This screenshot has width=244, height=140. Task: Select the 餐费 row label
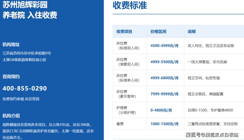coord(120,124)
